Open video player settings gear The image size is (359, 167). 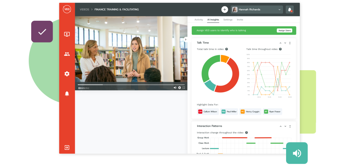179,88
